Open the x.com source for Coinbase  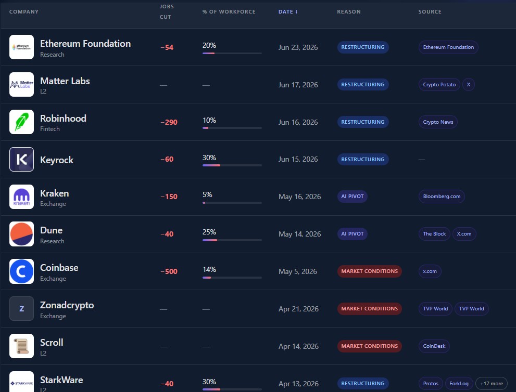pos(430,271)
